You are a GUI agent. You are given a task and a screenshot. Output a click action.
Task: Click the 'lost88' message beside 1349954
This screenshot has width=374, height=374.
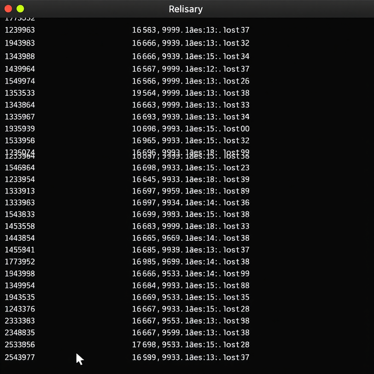coord(236,286)
